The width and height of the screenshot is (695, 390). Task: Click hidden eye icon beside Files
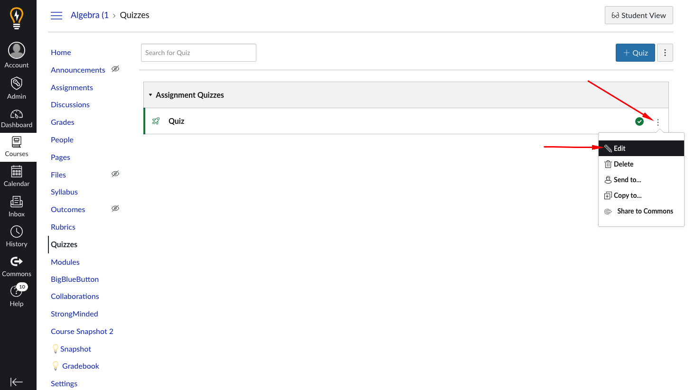(x=115, y=174)
